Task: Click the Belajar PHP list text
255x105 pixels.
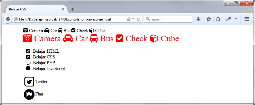Action: [x=44, y=63]
